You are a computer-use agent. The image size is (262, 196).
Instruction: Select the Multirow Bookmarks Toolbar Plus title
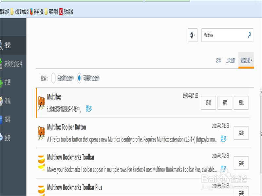(x=75, y=187)
